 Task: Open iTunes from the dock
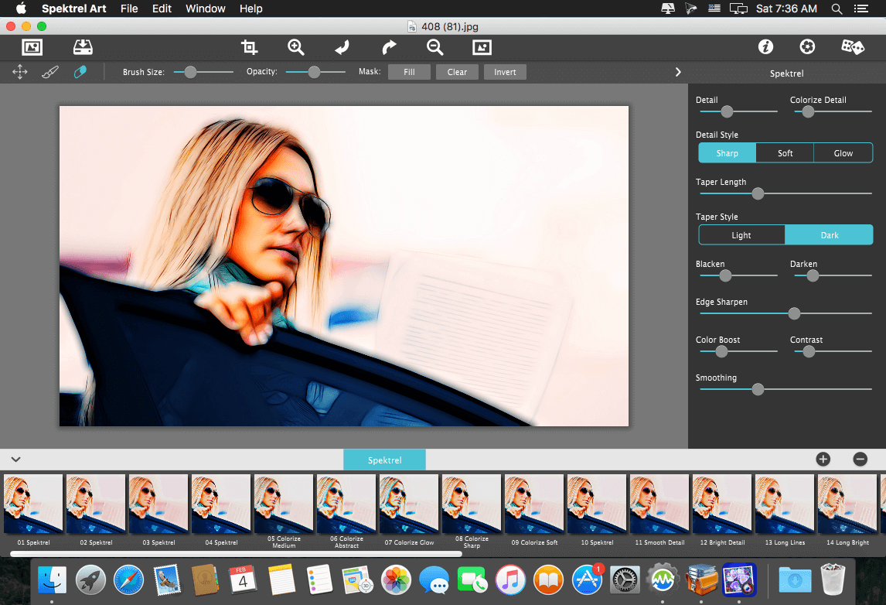pos(510,580)
